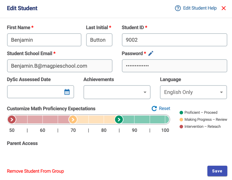Click the Student ID field showing 9002
Image resolution: width=232 pixels, height=180 pixels.
(175, 40)
